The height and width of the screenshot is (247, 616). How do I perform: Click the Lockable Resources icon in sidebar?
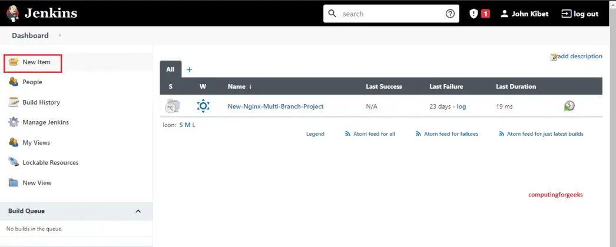(x=14, y=162)
